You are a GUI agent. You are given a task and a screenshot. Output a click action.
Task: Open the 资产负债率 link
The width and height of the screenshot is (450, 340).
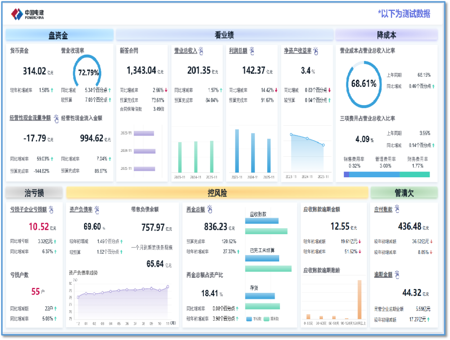81,209
